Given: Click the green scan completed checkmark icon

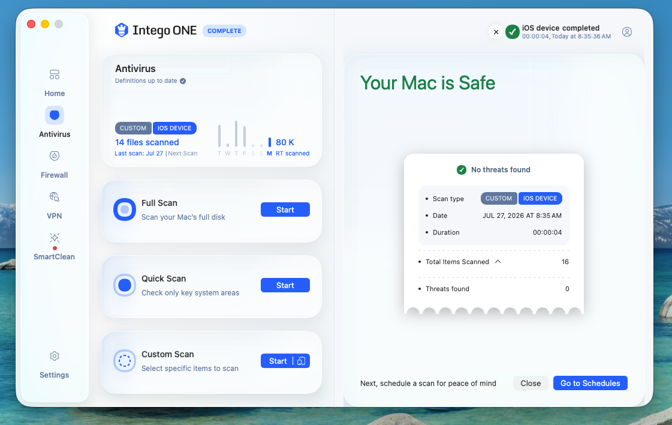Looking at the screenshot, I should (x=512, y=32).
